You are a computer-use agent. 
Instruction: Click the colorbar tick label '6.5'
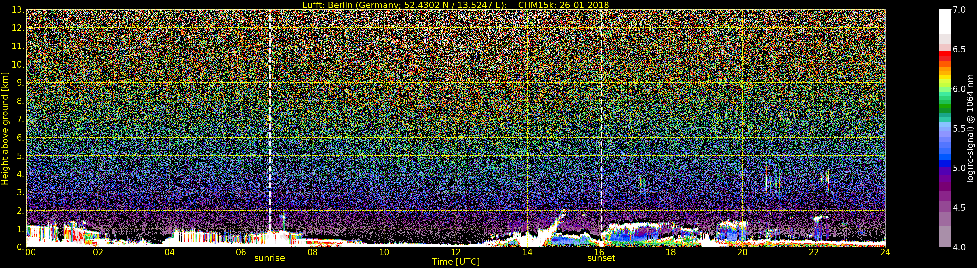[x=959, y=49]
